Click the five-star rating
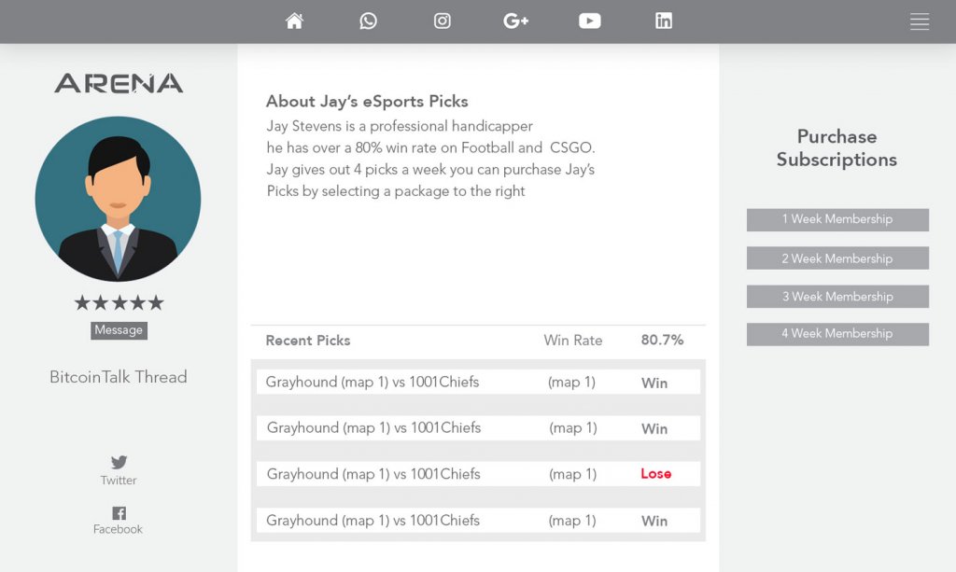 tap(119, 302)
